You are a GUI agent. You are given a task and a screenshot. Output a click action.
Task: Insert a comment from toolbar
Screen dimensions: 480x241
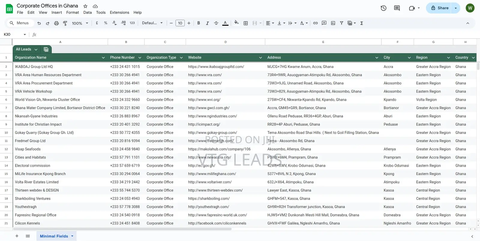[324, 23]
